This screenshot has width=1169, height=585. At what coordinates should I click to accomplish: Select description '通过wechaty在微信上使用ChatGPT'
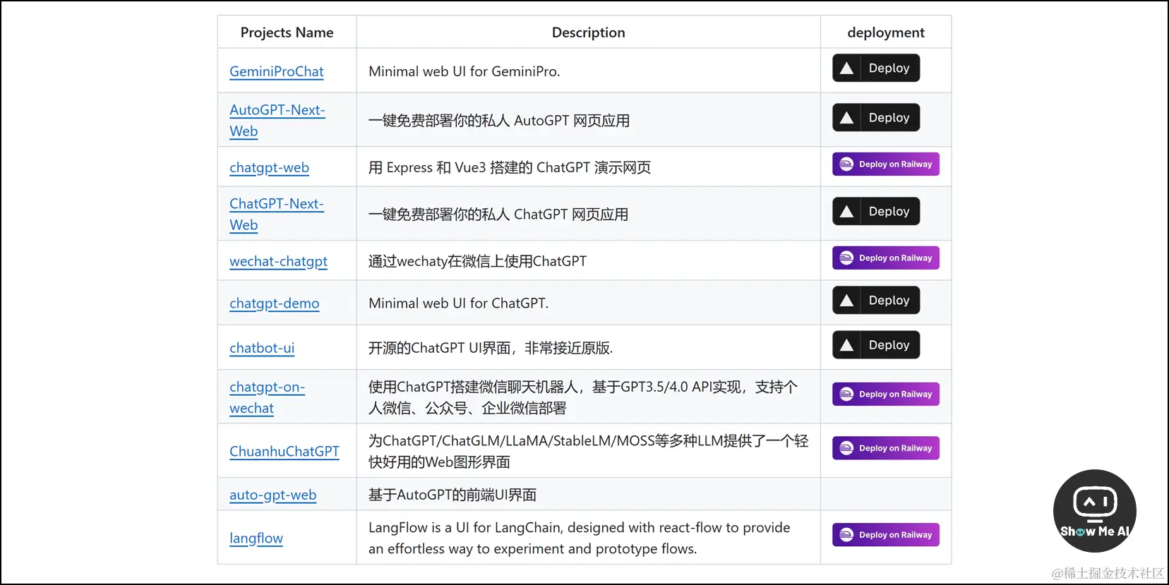tap(477, 261)
